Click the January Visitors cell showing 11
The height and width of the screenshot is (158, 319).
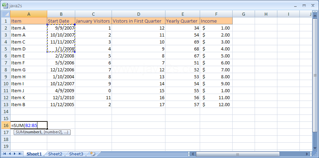(93, 97)
